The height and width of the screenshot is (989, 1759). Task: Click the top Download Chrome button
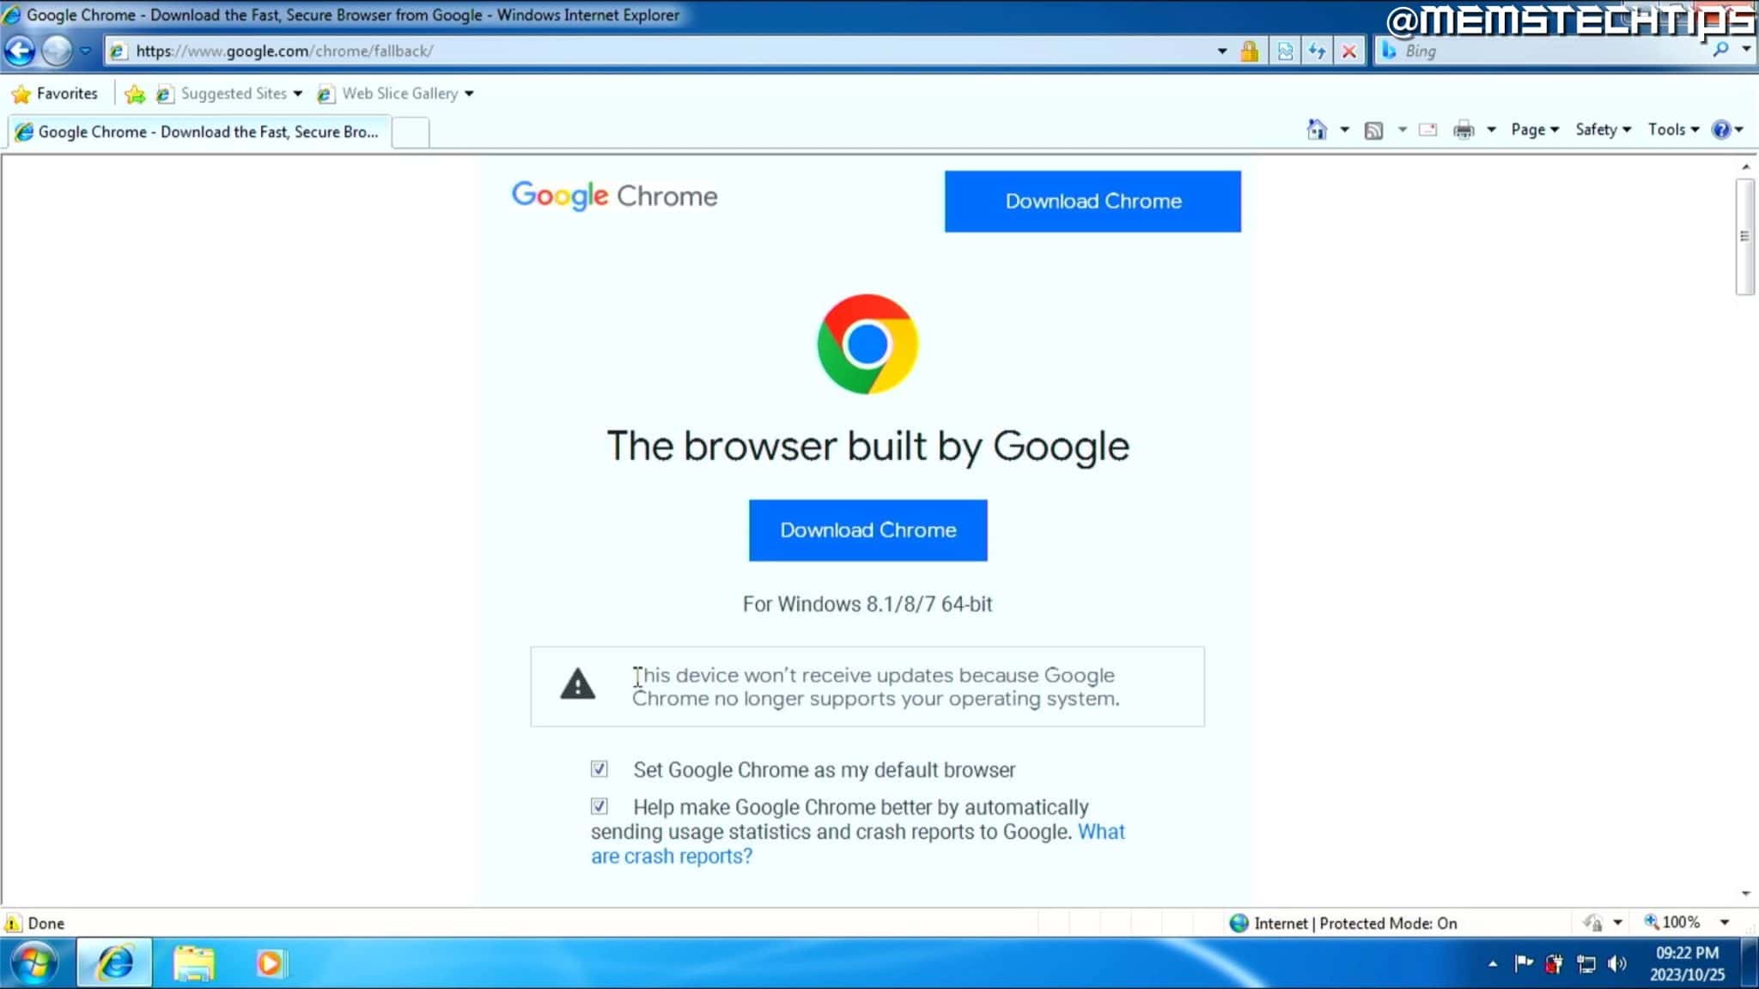1093,201
